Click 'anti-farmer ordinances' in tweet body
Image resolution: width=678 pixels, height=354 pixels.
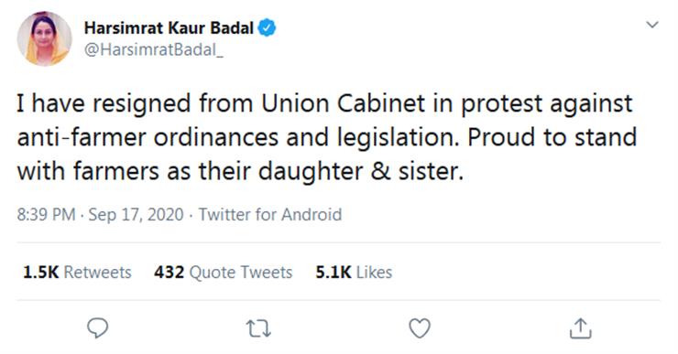(148, 137)
